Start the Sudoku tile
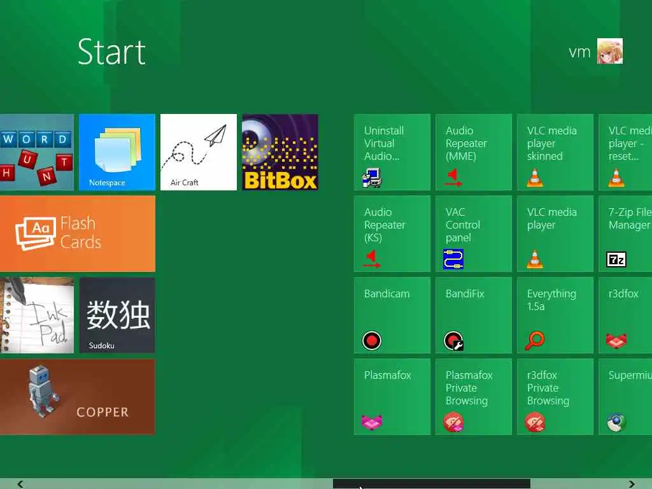The image size is (652, 489). tap(117, 315)
